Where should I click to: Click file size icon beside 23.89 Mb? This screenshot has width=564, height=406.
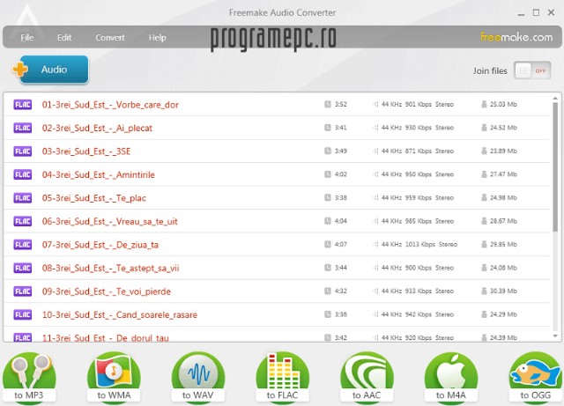tap(484, 151)
